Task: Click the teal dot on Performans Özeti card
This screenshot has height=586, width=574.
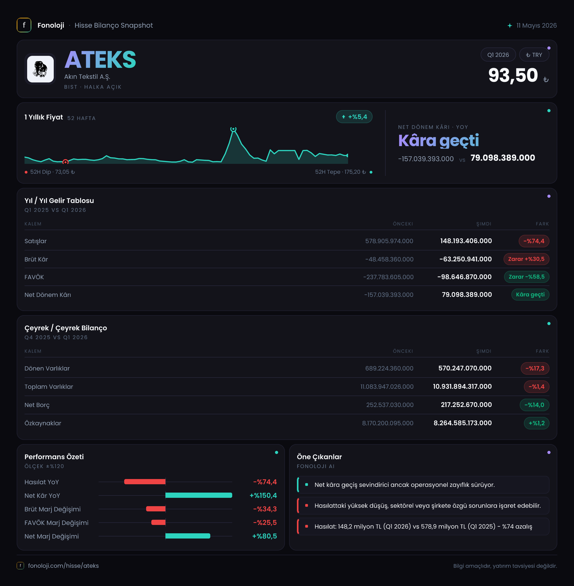Action: coord(277,452)
